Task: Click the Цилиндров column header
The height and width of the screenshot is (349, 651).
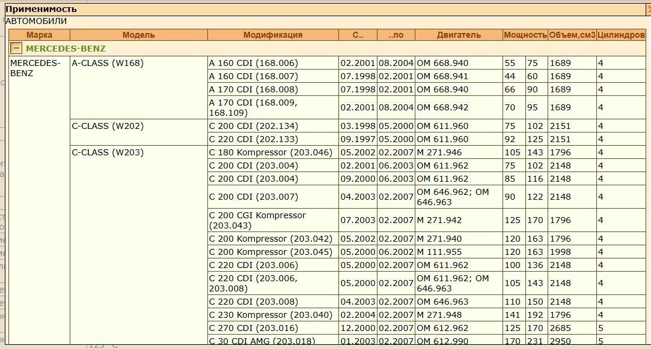Action: [621, 35]
